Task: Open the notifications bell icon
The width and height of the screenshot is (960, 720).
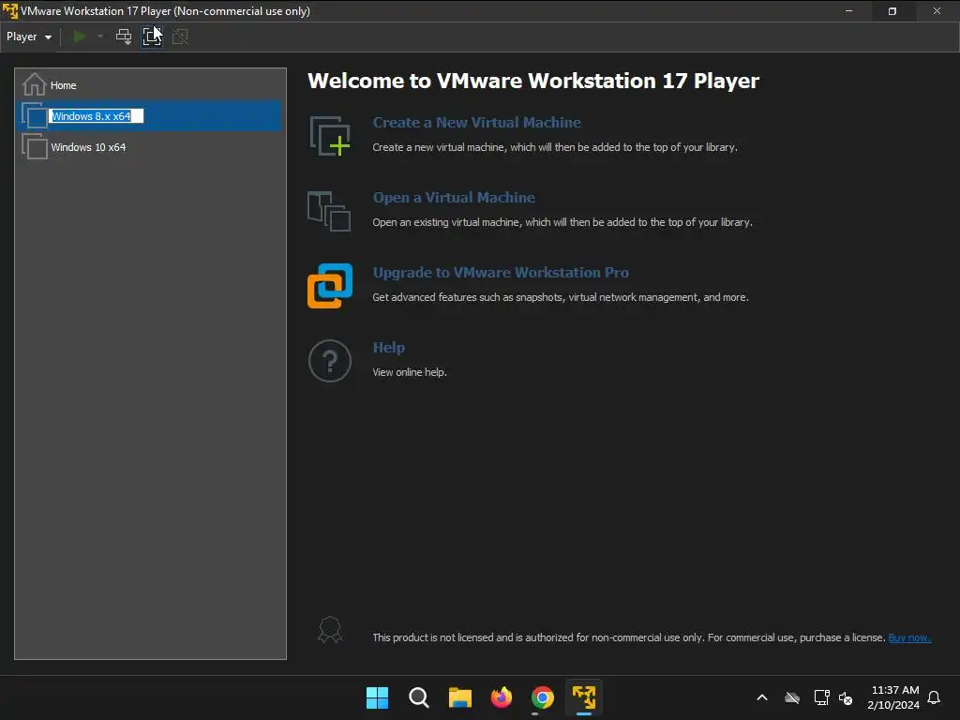Action: [x=934, y=697]
